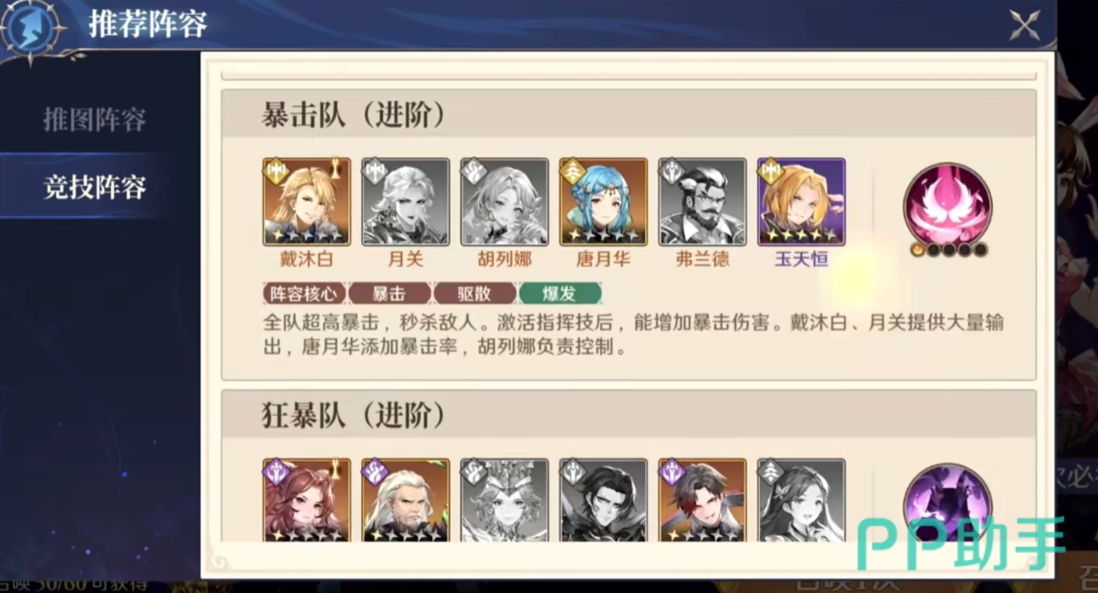This screenshot has width=1098, height=593.
Task: Select 玉天恒 hero portrait
Action: tap(801, 202)
